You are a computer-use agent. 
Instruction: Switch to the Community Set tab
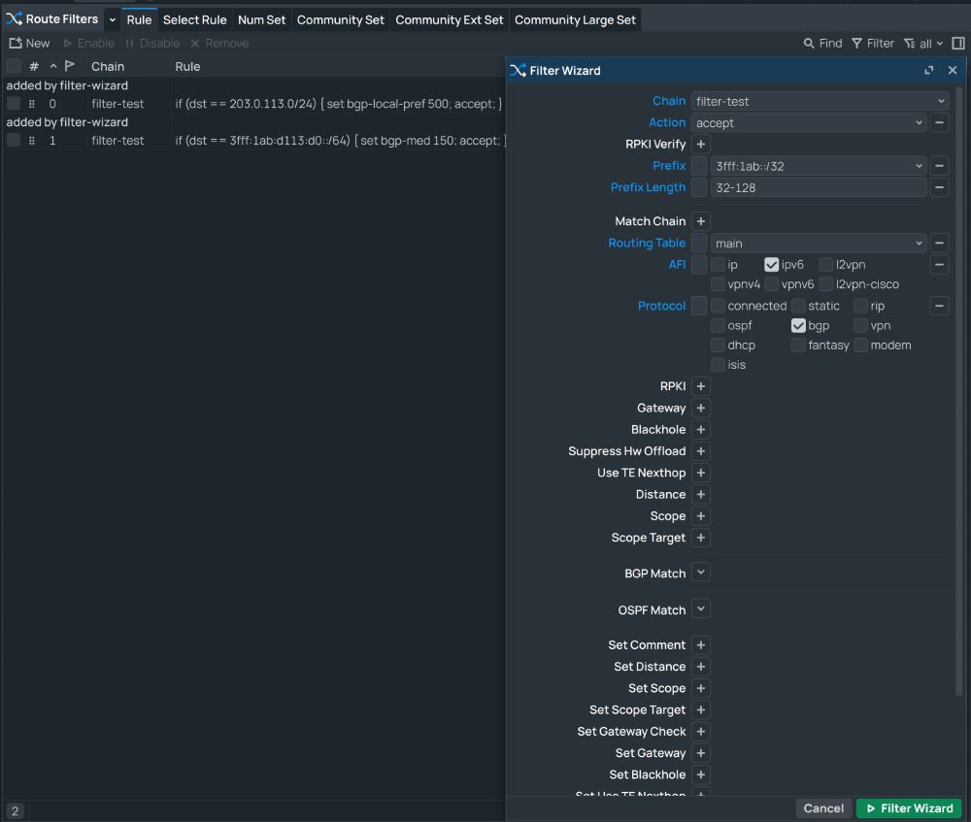pos(341,19)
